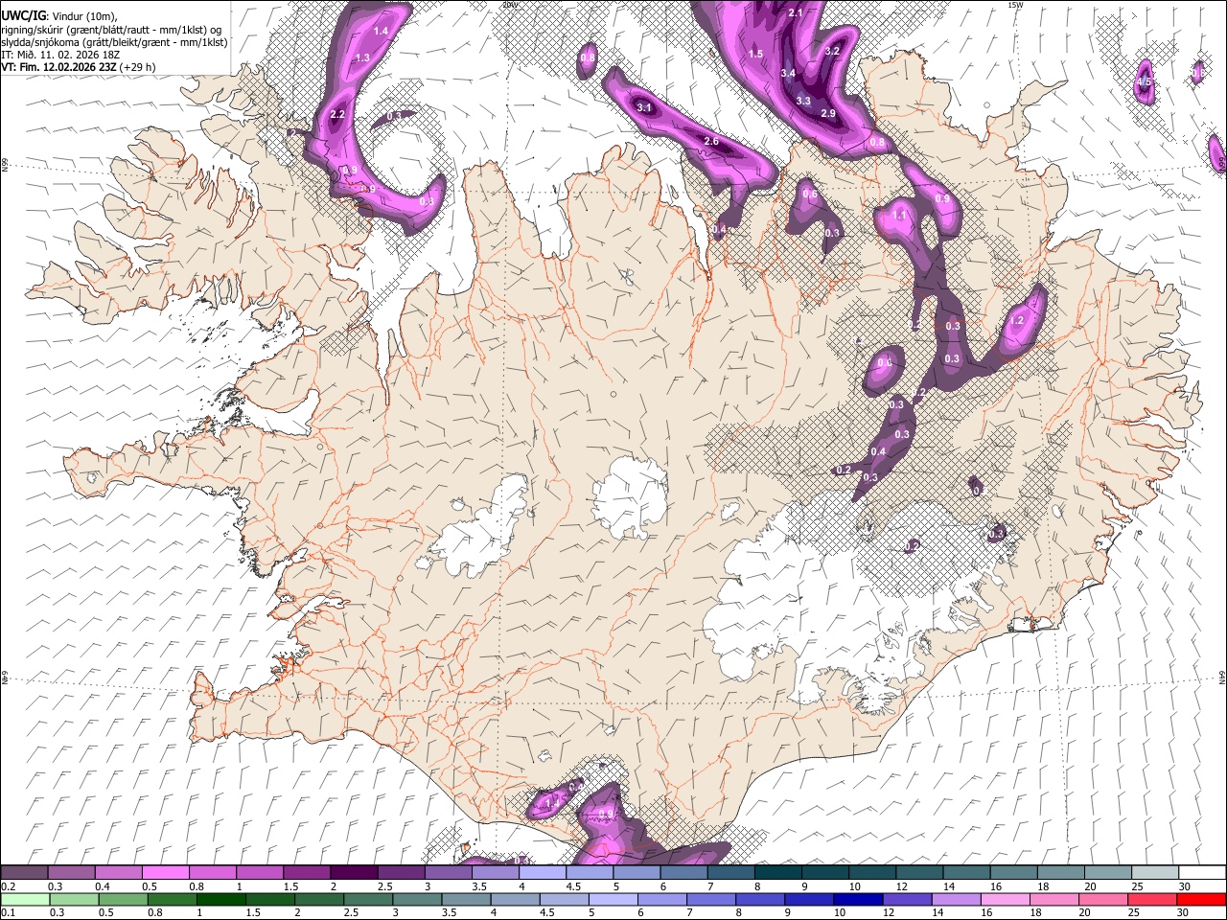Pick the dark purple snow-scale swatch between 2 and 2.5
The height and width of the screenshot is (920, 1227).
353,872
